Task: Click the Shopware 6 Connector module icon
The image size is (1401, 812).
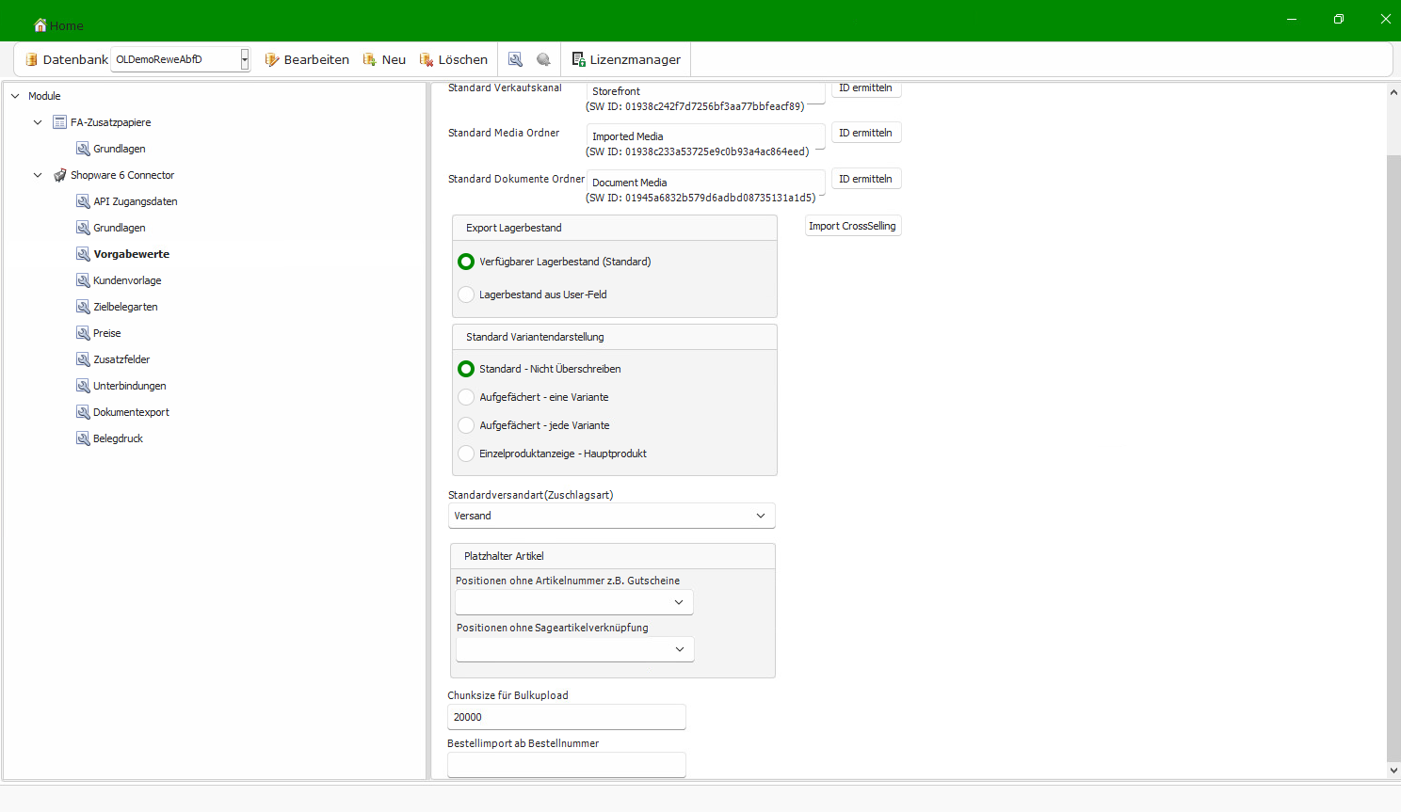Action: coord(60,175)
